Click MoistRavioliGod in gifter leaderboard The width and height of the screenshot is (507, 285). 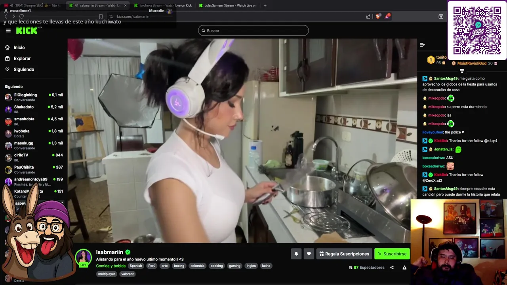(472, 63)
